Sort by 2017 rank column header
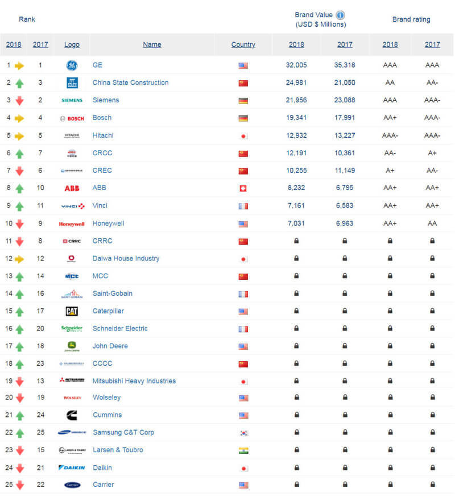Screen dimensions: 455x496 pyautogui.click(x=40, y=44)
